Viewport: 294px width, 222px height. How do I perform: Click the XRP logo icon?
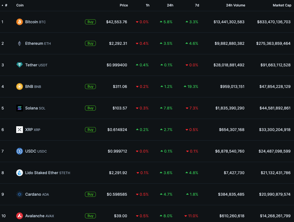19,130
